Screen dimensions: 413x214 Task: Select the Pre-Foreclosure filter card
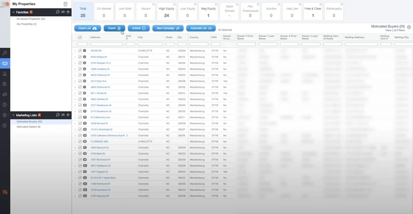pyautogui.click(x=250, y=12)
